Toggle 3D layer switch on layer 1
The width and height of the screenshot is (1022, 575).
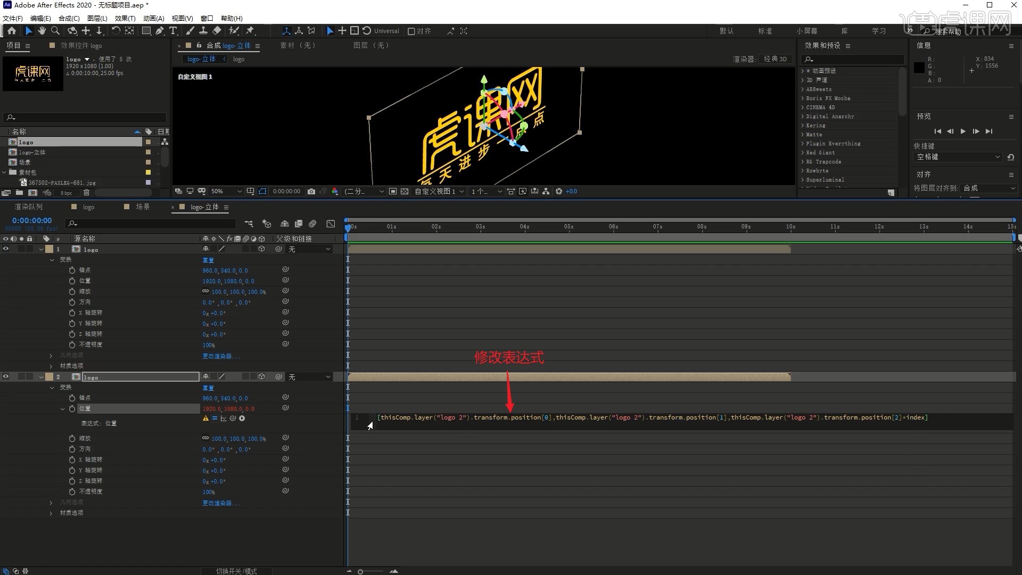[x=261, y=249]
